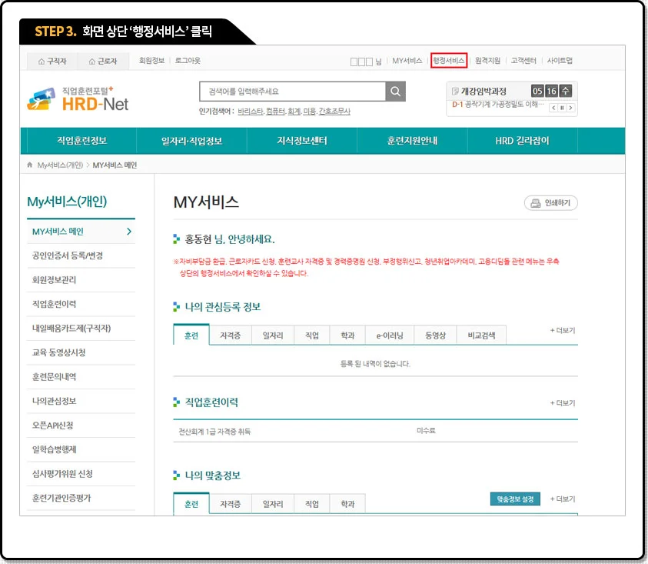Click 행정서비스 in top bar
This screenshot has width=648, height=564.
(x=448, y=61)
